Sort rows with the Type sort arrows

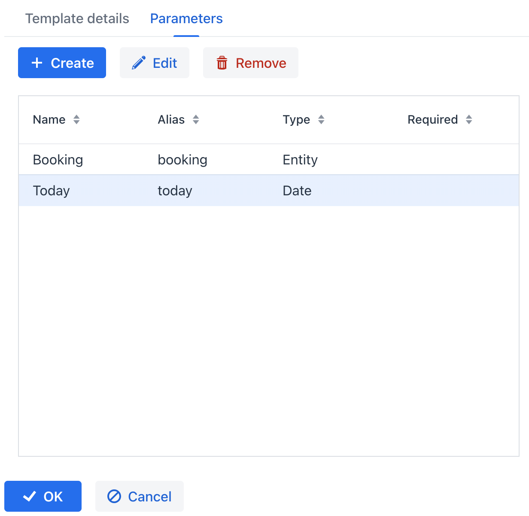pos(321,120)
